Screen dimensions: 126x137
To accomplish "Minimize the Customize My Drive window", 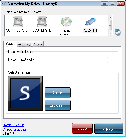I will 104,4.
